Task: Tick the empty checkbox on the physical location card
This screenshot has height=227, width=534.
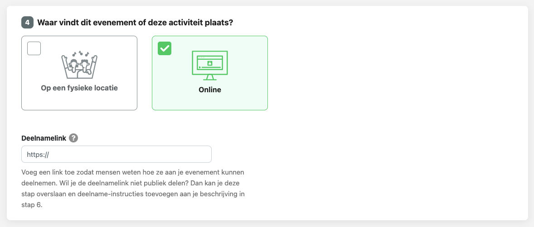Action: [x=34, y=48]
